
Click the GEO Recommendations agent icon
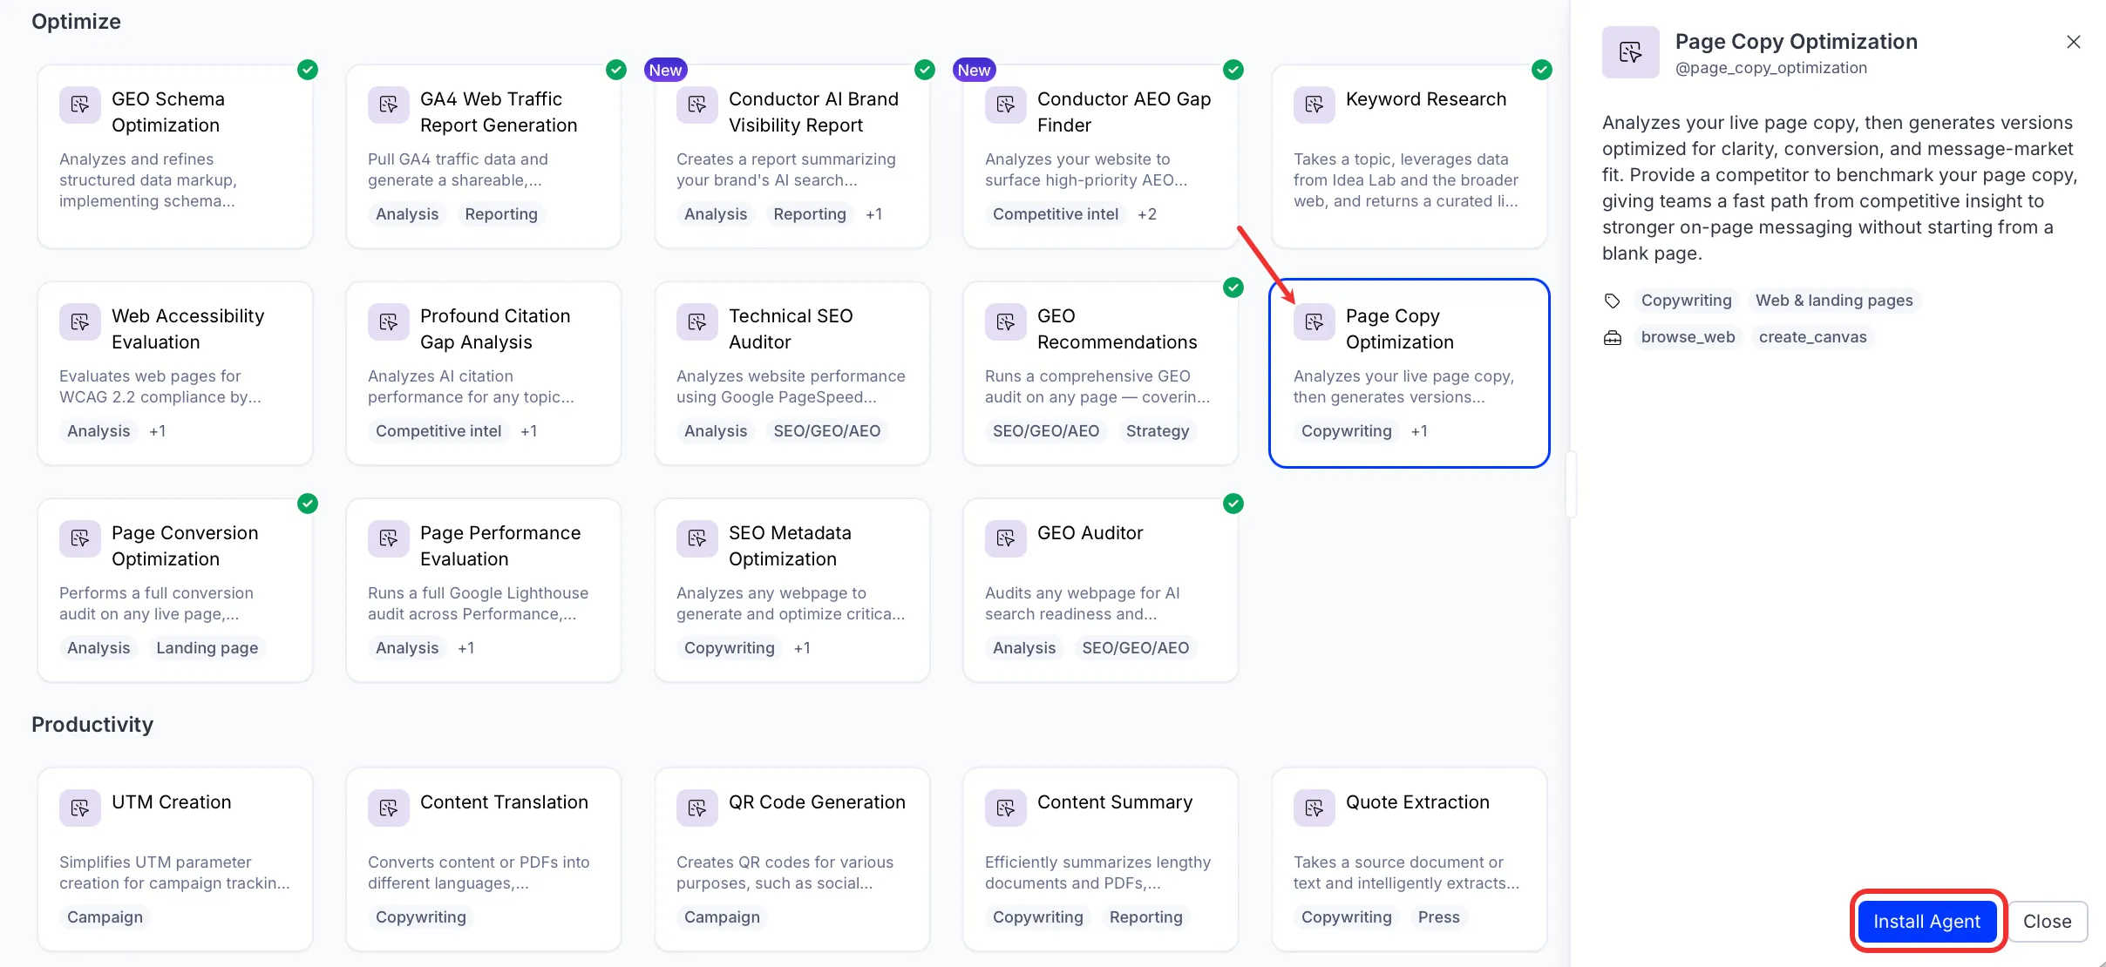(x=1005, y=321)
